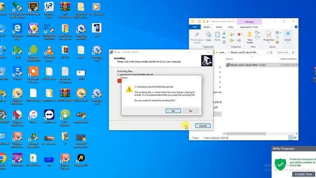Switch to the Home ribbon tab
316x178 pixels.
point(206,27)
